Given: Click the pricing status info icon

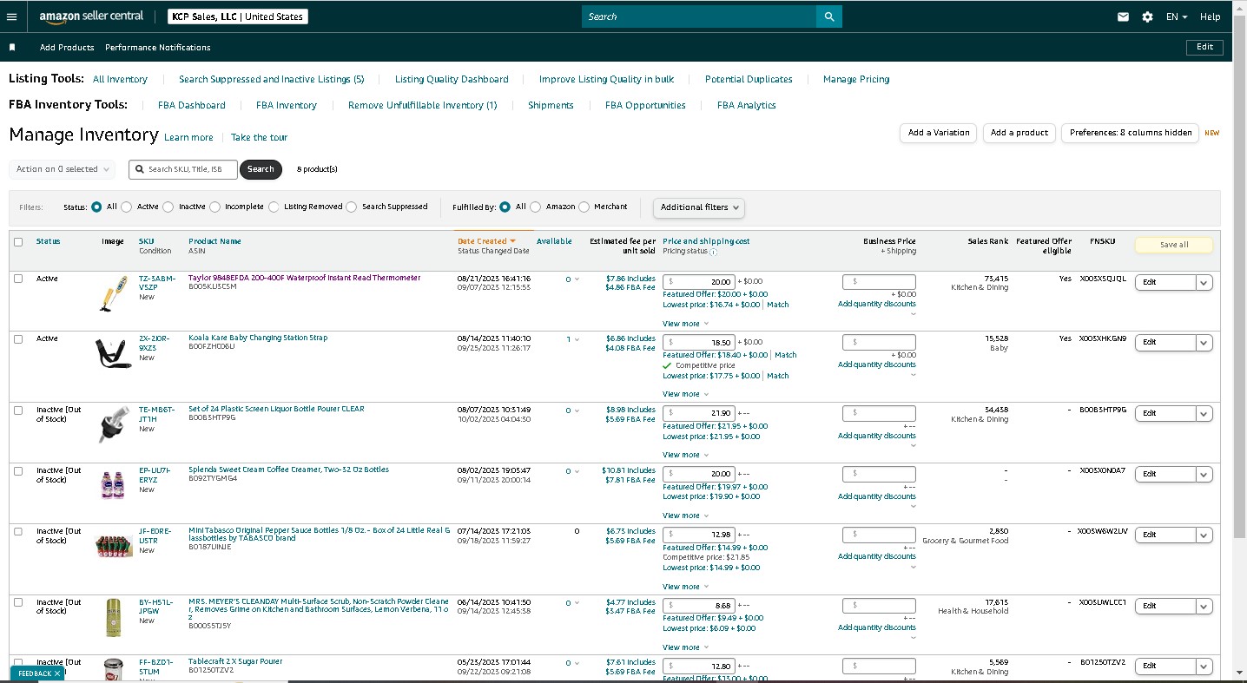Looking at the screenshot, I should click(x=713, y=252).
